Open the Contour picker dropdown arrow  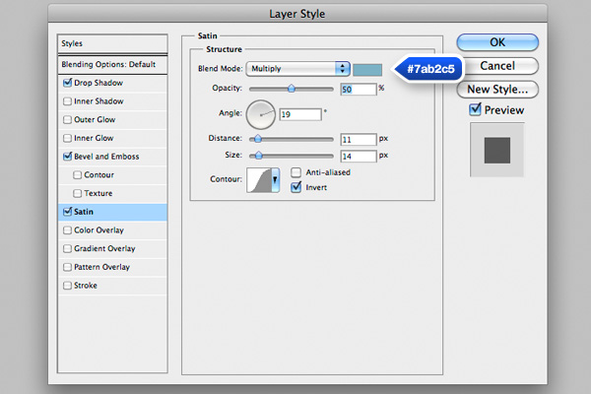pyautogui.click(x=276, y=180)
